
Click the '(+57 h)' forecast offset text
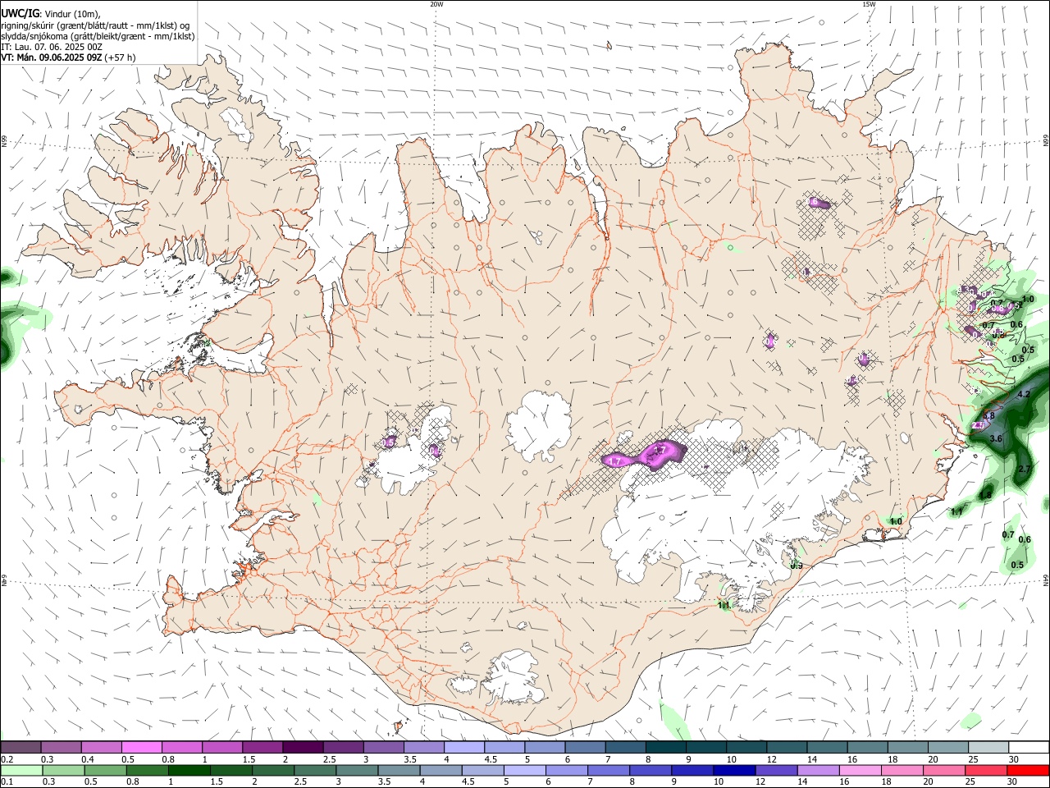click(121, 57)
